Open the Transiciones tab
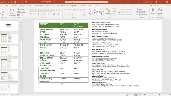Screen dimensions: 171x96 39,6
